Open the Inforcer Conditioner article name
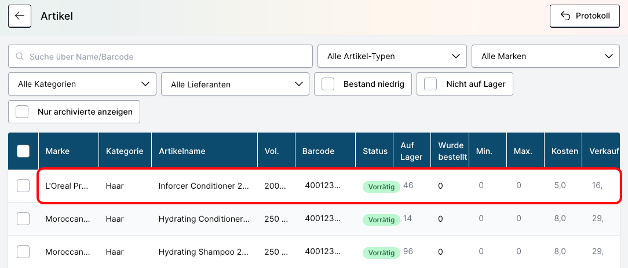The width and height of the screenshot is (628, 268). (x=204, y=186)
